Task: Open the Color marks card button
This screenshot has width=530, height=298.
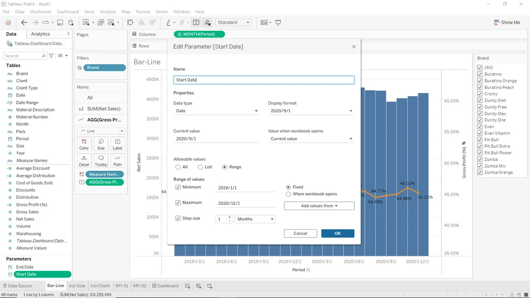Action: coord(84,144)
